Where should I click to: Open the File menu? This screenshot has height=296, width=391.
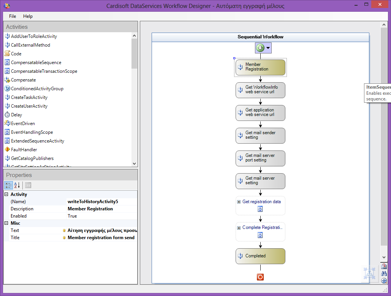13,16
